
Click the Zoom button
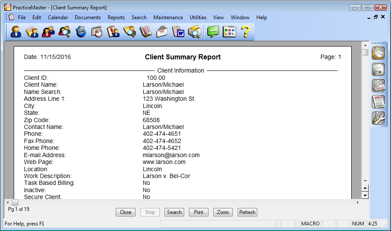(223, 212)
